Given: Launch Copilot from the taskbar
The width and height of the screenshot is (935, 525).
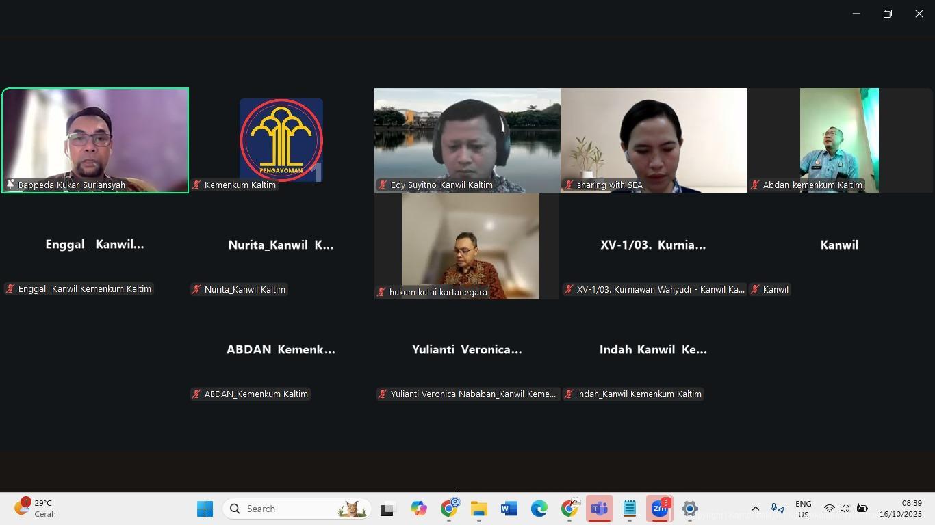Looking at the screenshot, I should point(418,509).
